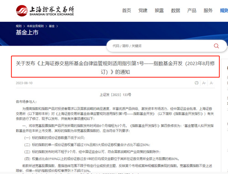Open the 党建 navigation menu
The width and height of the screenshot is (228, 174).
143,10
